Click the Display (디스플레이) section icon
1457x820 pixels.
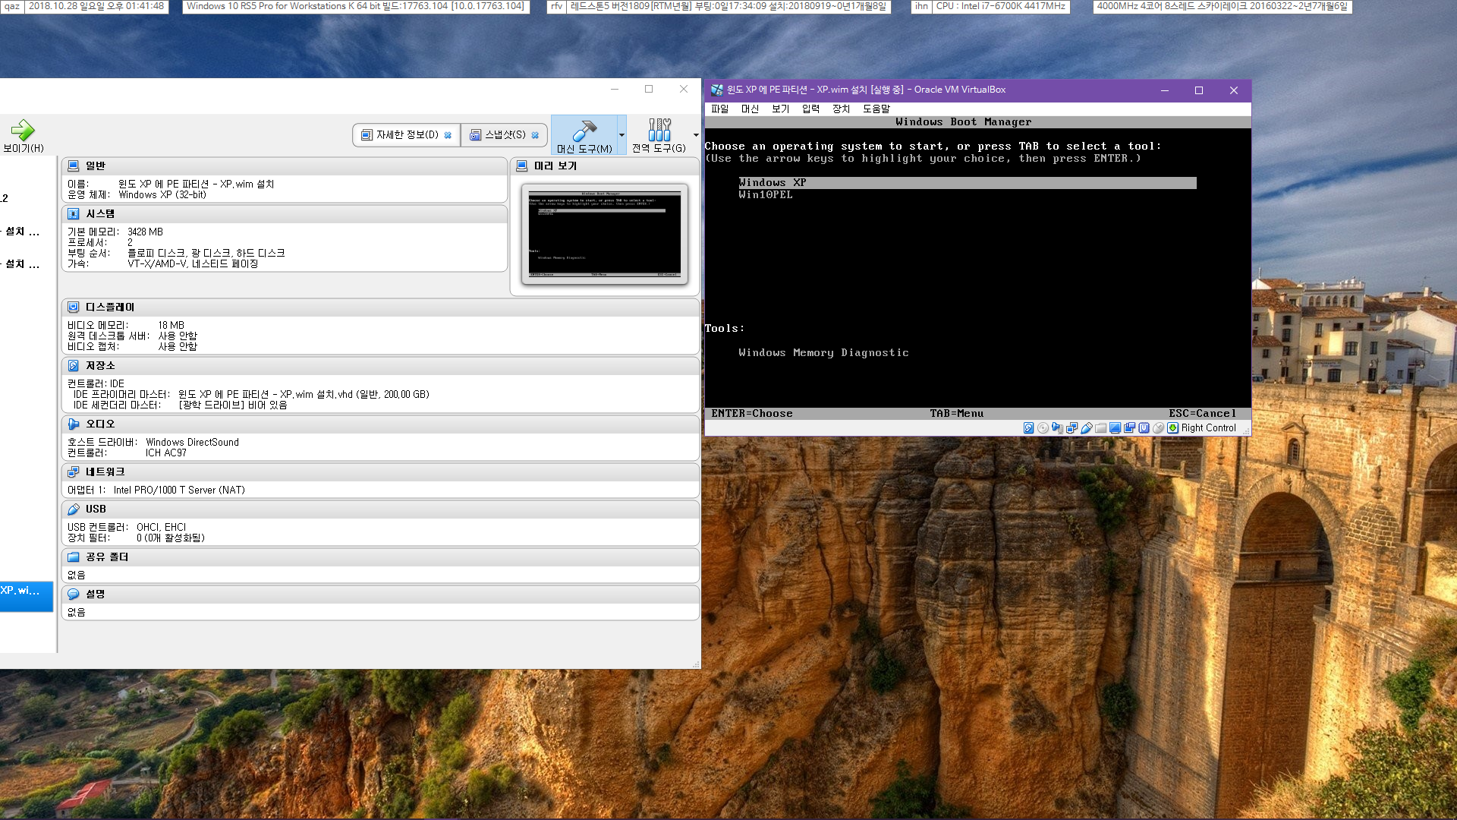74,307
